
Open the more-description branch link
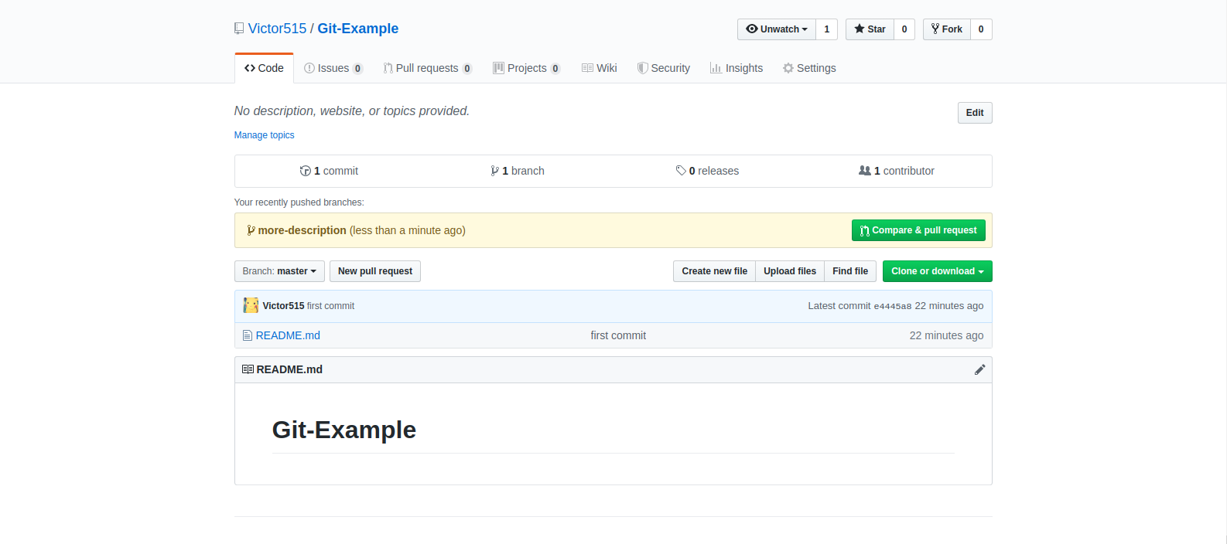pos(302,230)
